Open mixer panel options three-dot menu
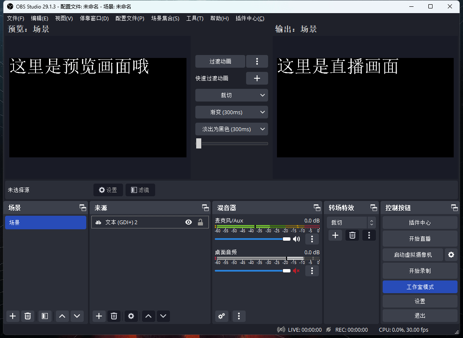The height and width of the screenshot is (338, 463). pyautogui.click(x=239, y=316)
